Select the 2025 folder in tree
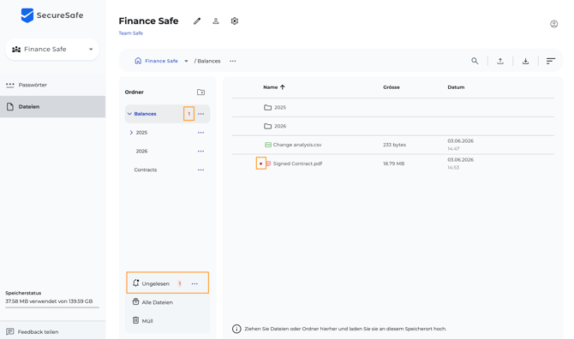574x339 pixels. coord(141,133)
